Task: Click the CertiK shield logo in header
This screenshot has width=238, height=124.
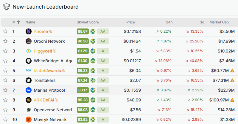Action: pyautogui.click(x=6, y=7)
